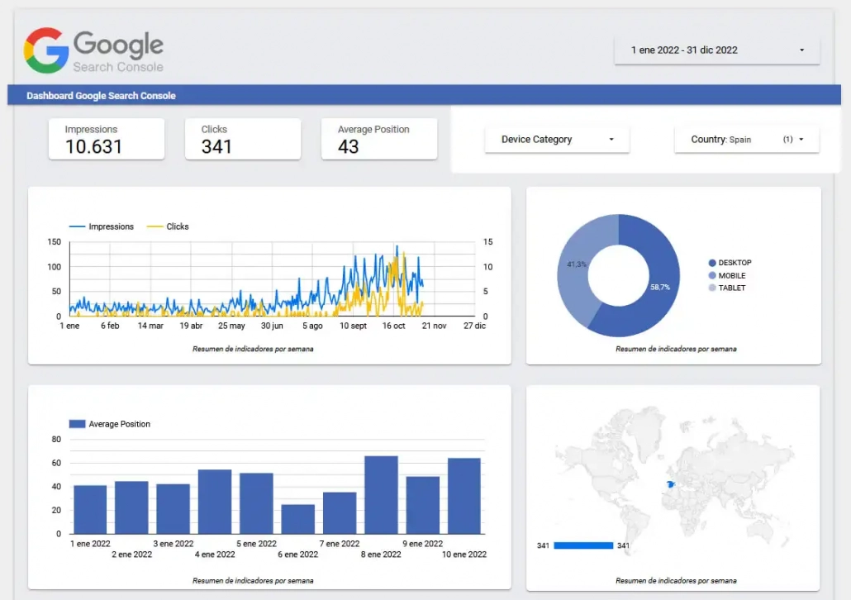Click the DESKTOP legend dot
Image resolution: width=851 pixels, height=600 pixels.
coord(712,263)
